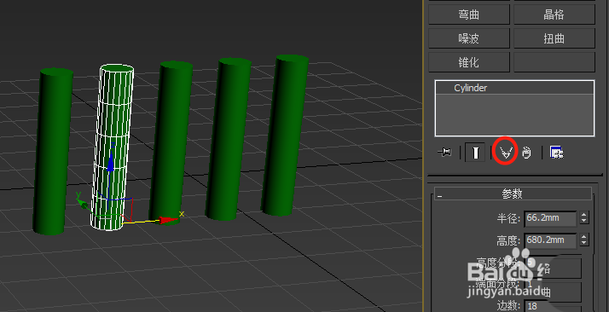Viewport: 609px width, 312px height.
Task: Apply the 噪波 (Noise) modifier button
Action: (x=469, y=38)
